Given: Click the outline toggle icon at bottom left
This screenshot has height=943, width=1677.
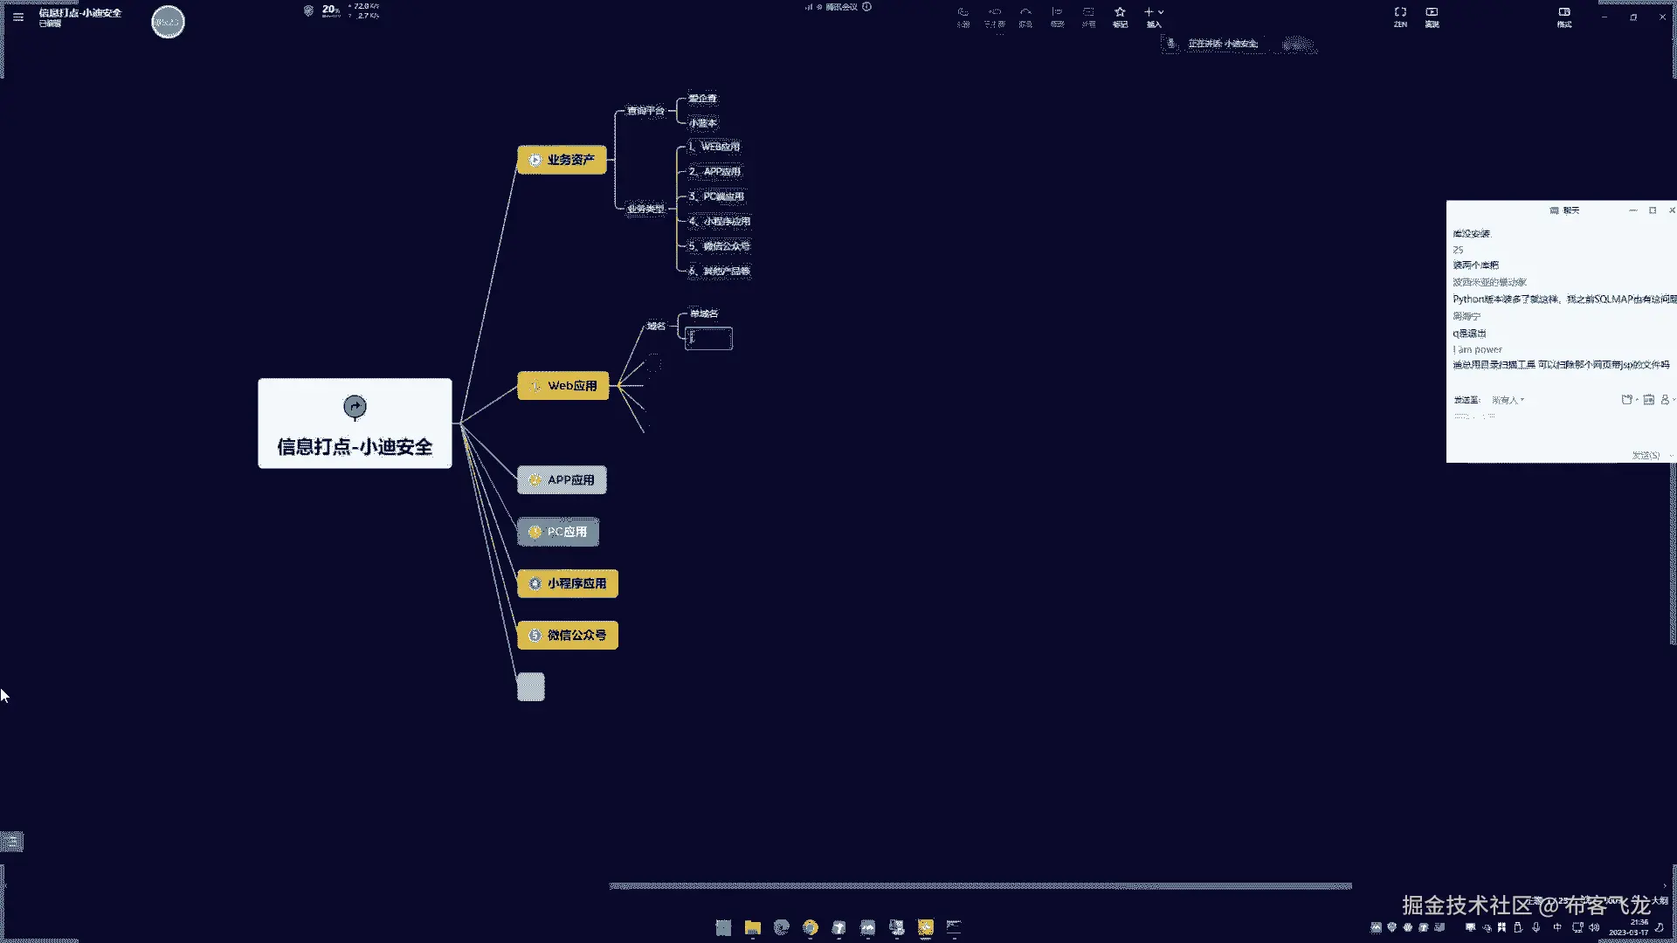Looking at the screenshot, I should (x=11, y=842).
